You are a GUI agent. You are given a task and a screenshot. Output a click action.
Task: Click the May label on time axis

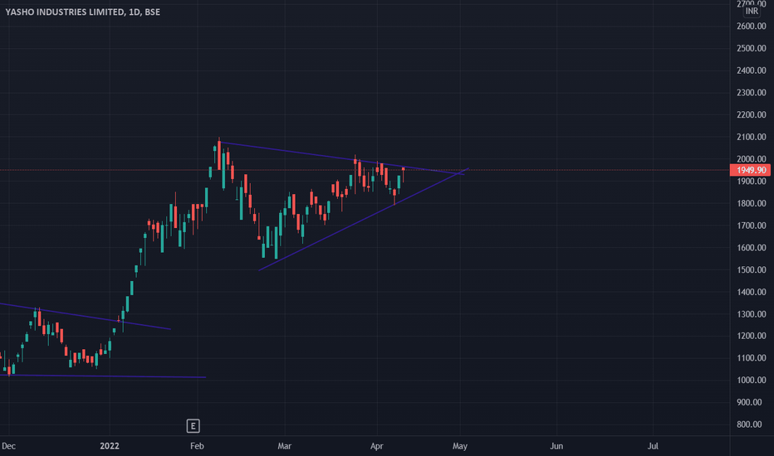pyautogui.click(x=460, y=446)
